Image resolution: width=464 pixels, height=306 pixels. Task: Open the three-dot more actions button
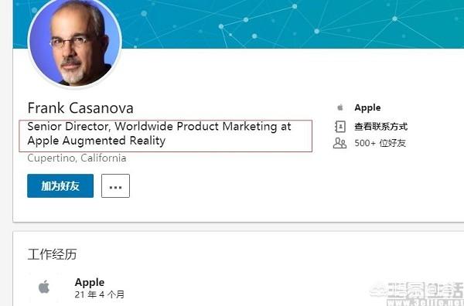click(115, 185)
